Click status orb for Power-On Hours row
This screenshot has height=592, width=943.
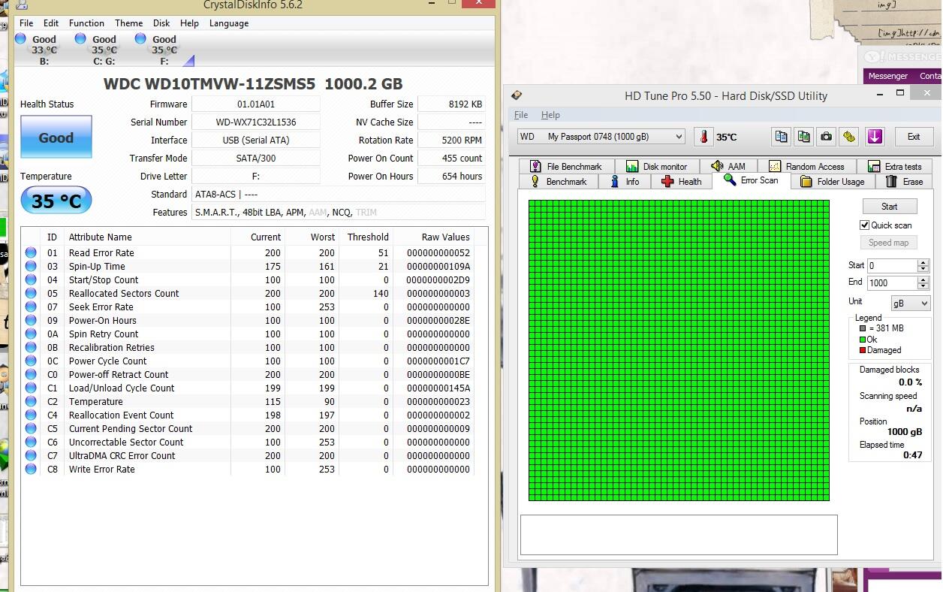pos(31,321)
